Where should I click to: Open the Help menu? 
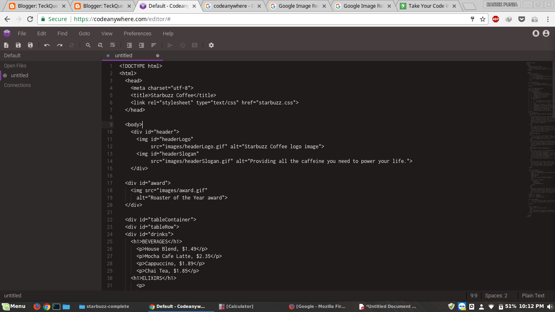pos(168,33)
